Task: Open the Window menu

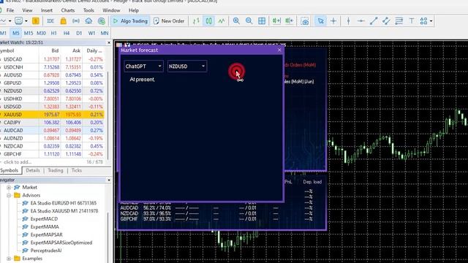Action: coord(111,10)
